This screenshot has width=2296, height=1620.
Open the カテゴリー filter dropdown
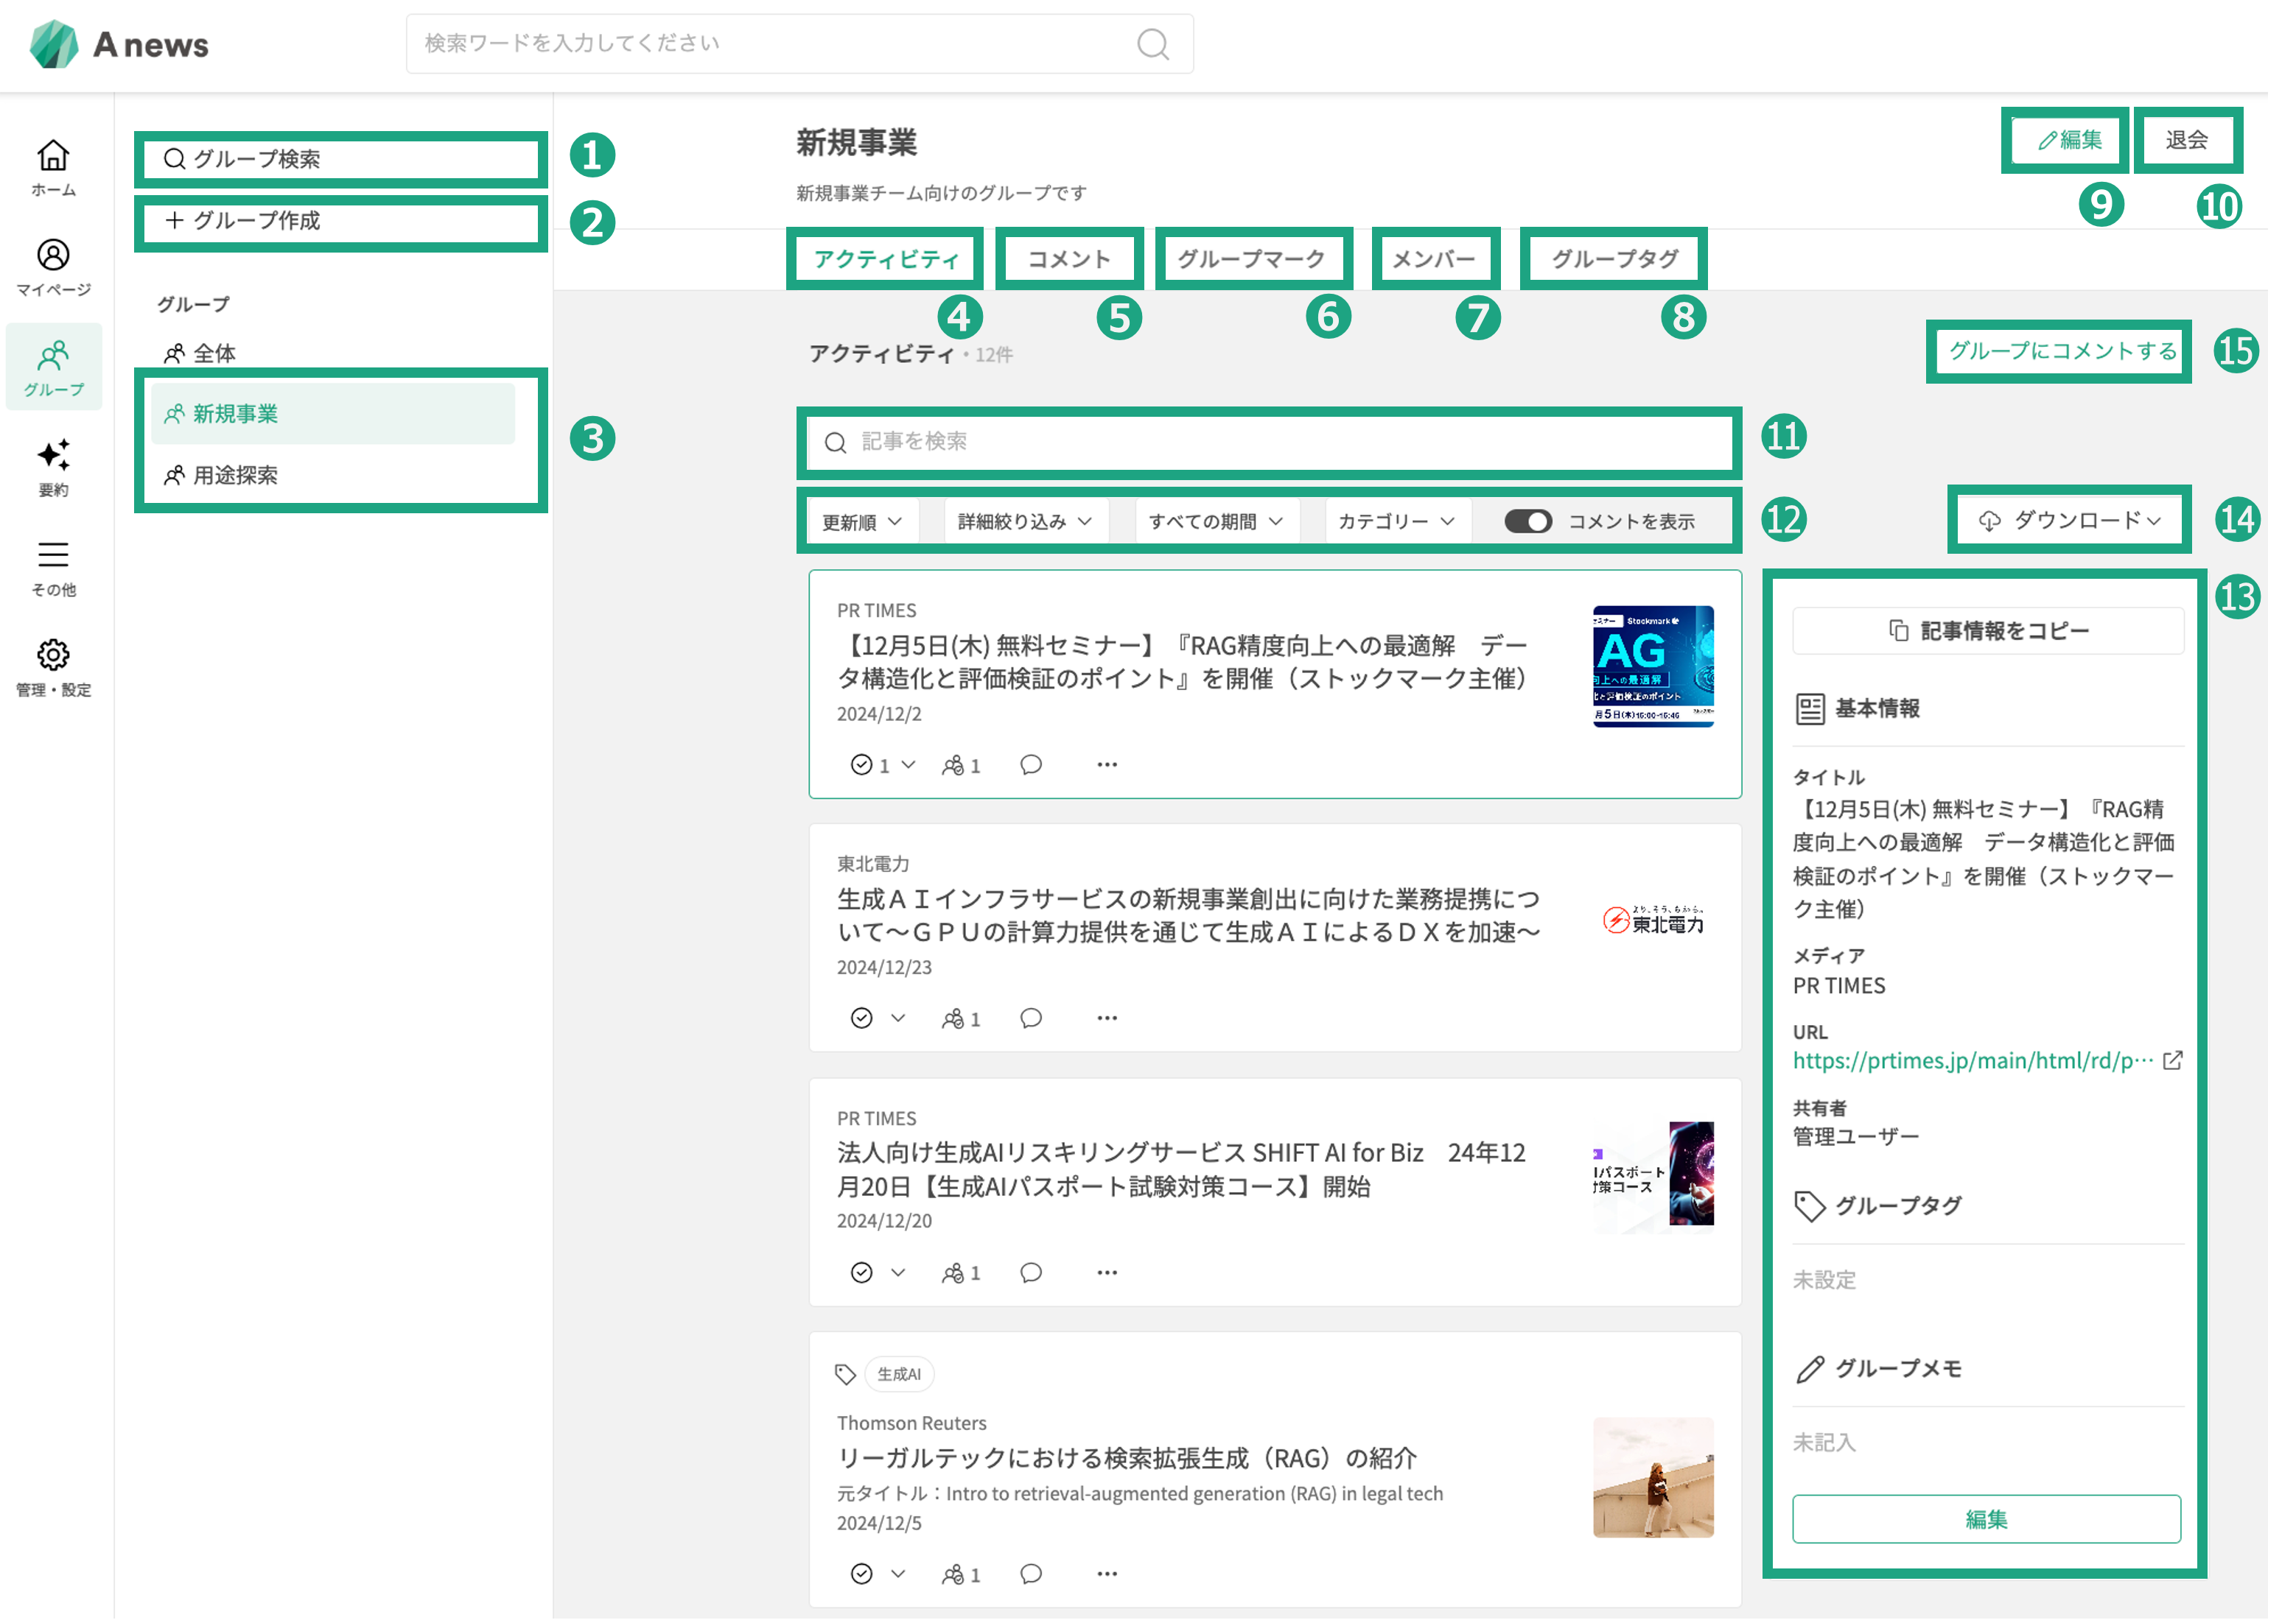pyautogui.click(x=1396, y=521)
